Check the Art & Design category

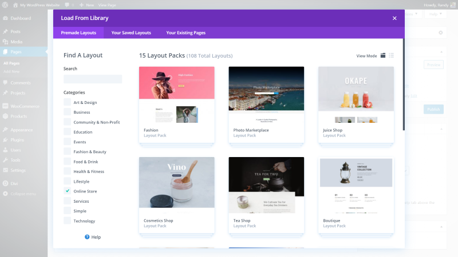point(67,102)
